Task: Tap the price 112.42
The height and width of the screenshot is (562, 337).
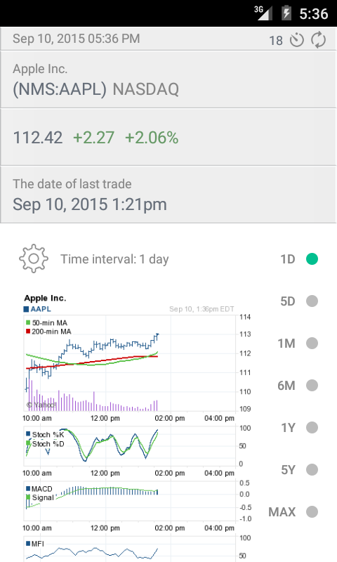Action: 38,138
